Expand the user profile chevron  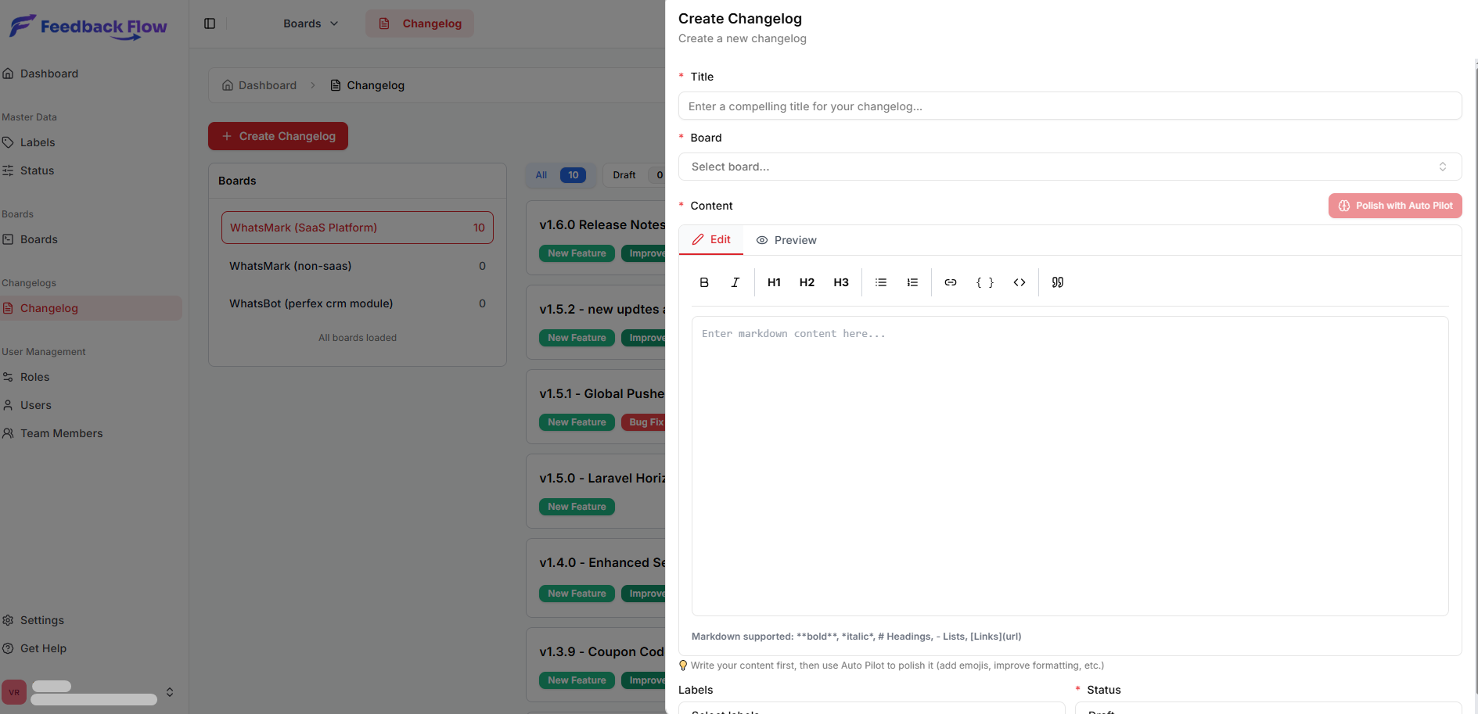[x=170, y=691]
